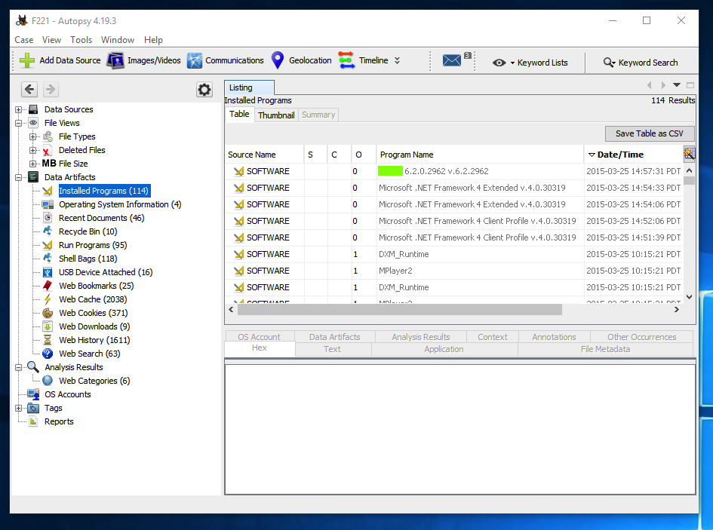Image resolution: width=713 pixels, height=530 pixels.
Task: Click the horizontal scrollbar thumb of results table
Action: pyautogui.click(x=400, y=310)
